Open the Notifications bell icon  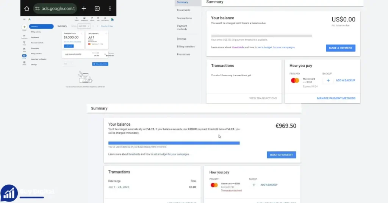pos(105,19)
